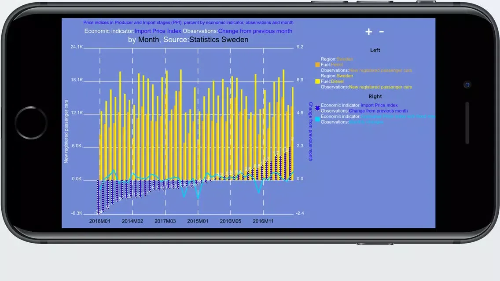Click the 'Fuel:Petrol' legend entry
The image size is (500, 281).
(x=331, y=65)
